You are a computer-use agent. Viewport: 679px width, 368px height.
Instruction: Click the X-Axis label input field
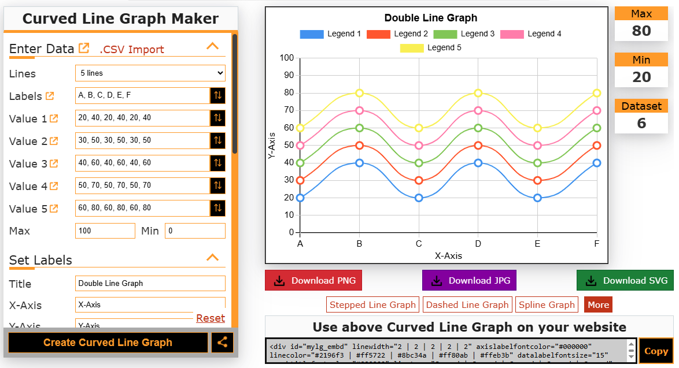[x=150, y=304]
